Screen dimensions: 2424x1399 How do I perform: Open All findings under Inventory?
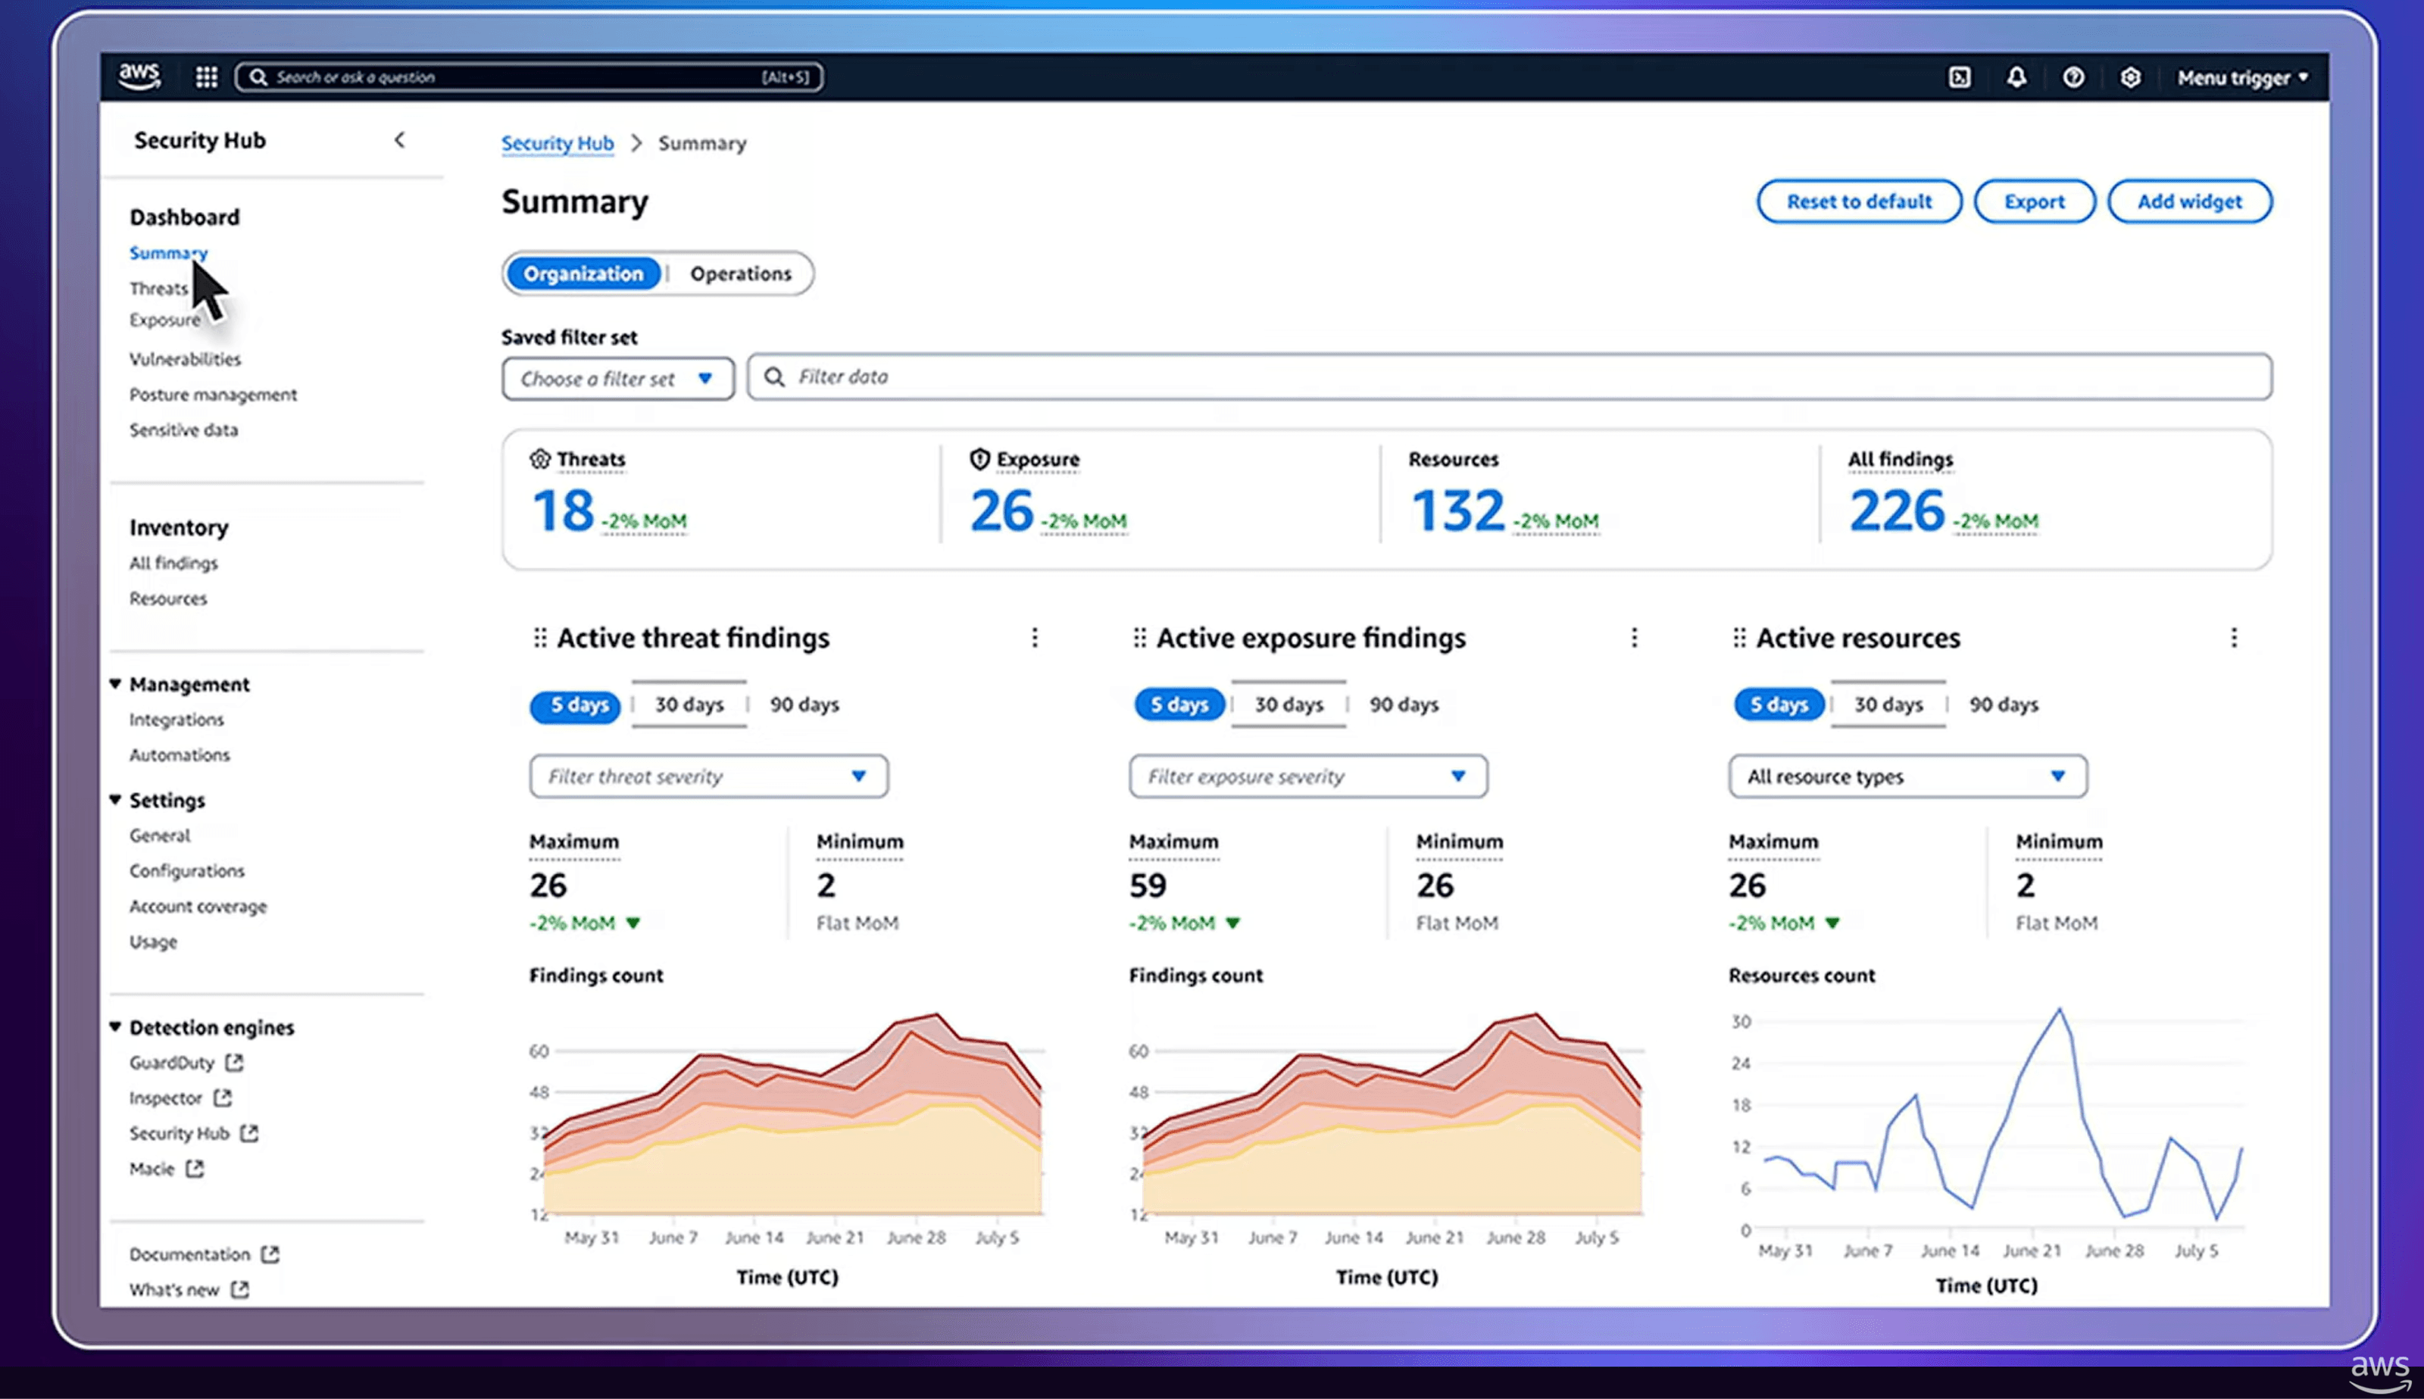point(173,563)
